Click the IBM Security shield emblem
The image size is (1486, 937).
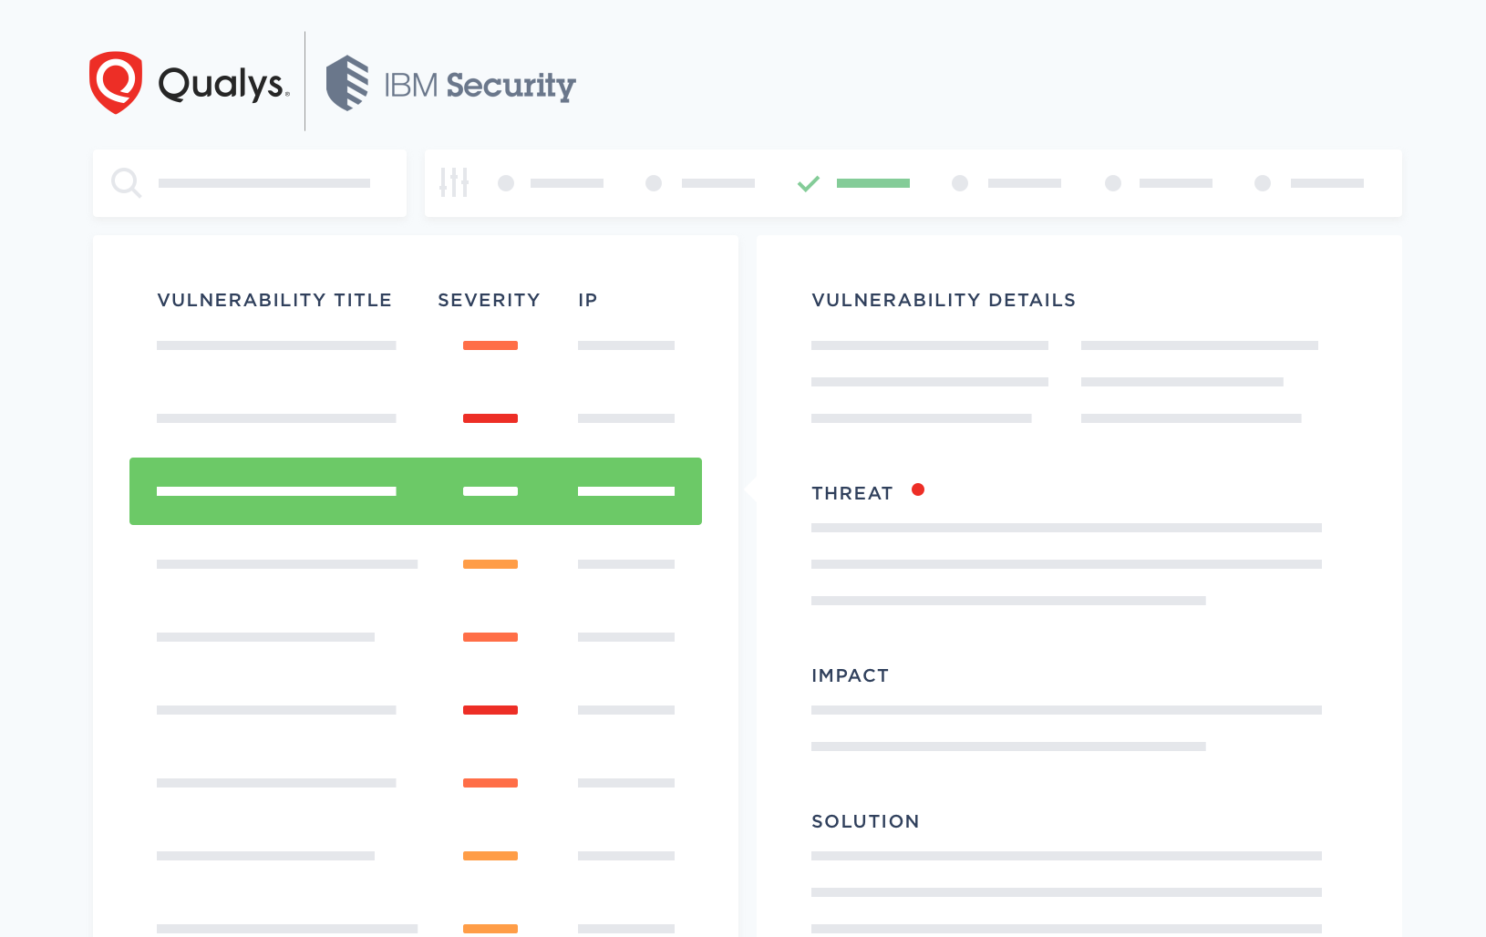click(x=347, y=83)
